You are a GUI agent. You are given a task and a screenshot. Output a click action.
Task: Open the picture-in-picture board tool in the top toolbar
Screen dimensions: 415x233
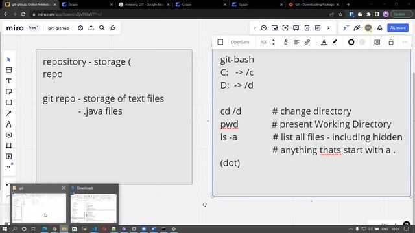(274, 28)
